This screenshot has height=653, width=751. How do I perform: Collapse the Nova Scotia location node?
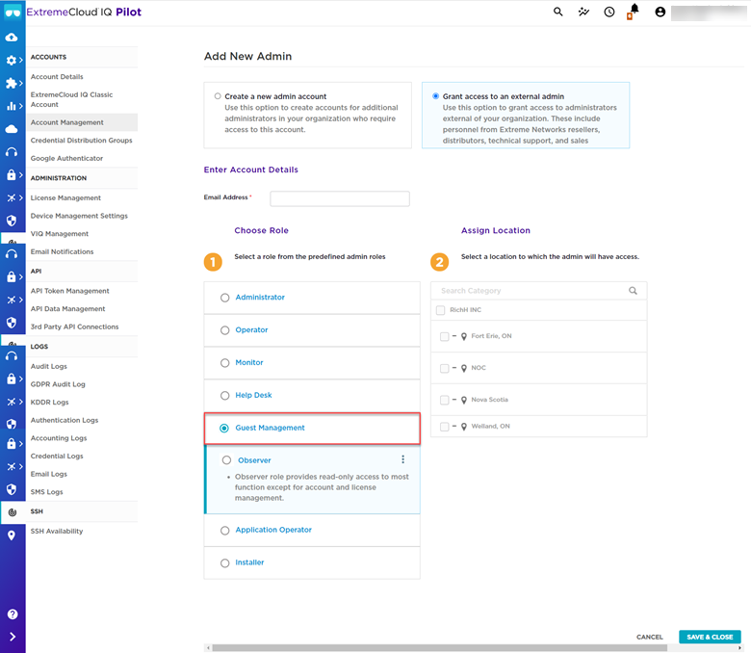point(454,399)
